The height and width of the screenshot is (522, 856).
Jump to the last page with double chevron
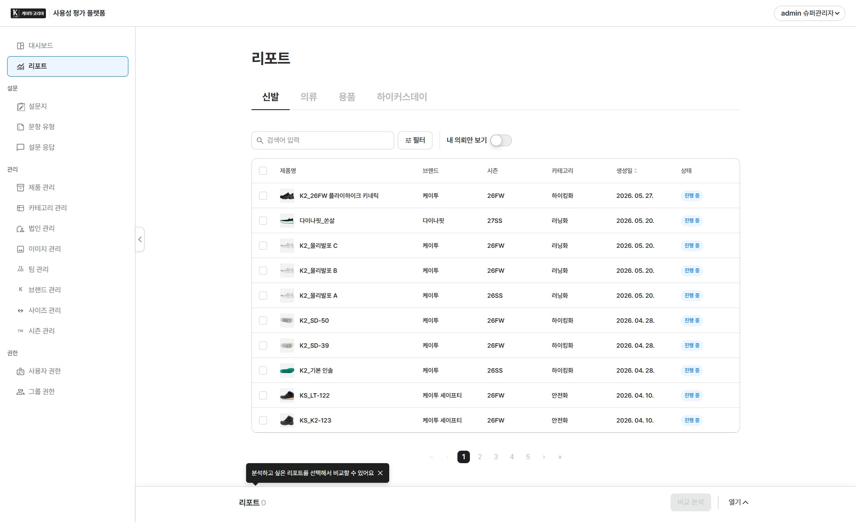(x=560, y=457)
